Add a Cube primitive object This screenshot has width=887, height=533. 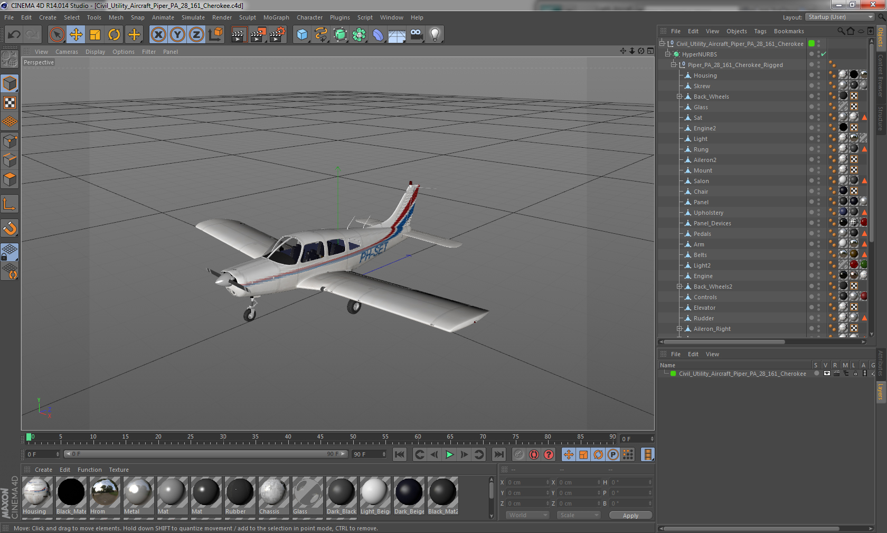(x=302, y=35)
